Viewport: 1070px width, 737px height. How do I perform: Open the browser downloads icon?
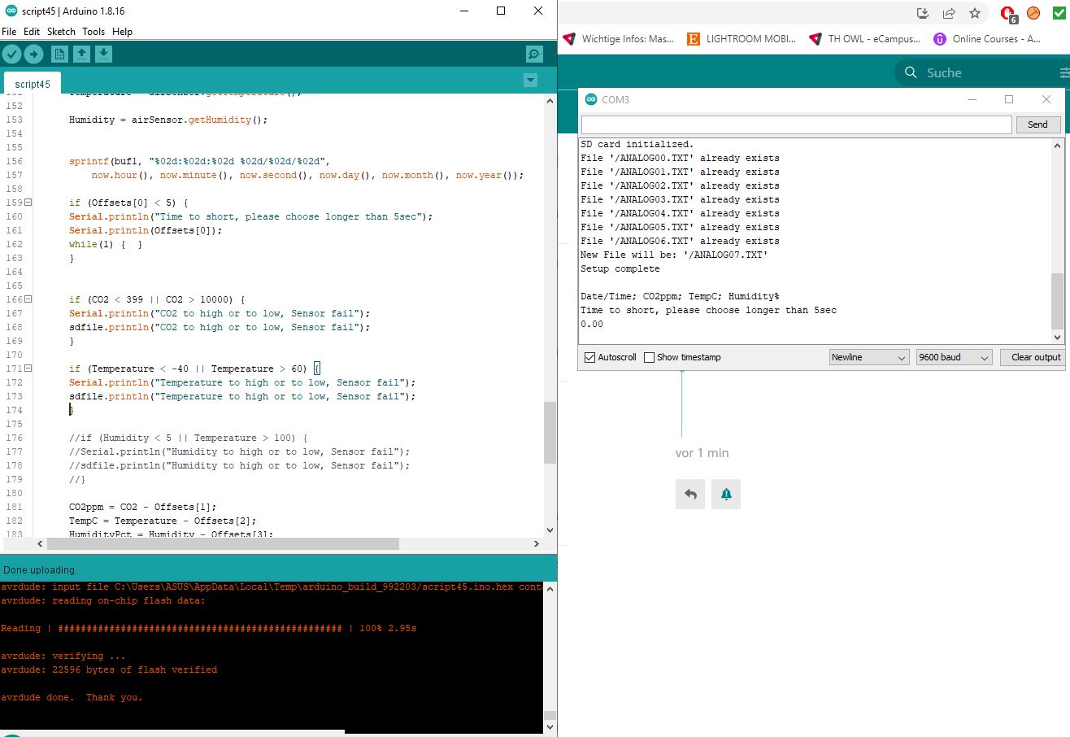(922, 13)
